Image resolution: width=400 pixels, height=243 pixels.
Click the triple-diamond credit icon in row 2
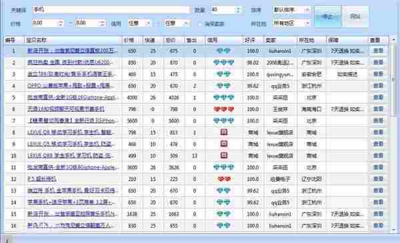[223, 63]
